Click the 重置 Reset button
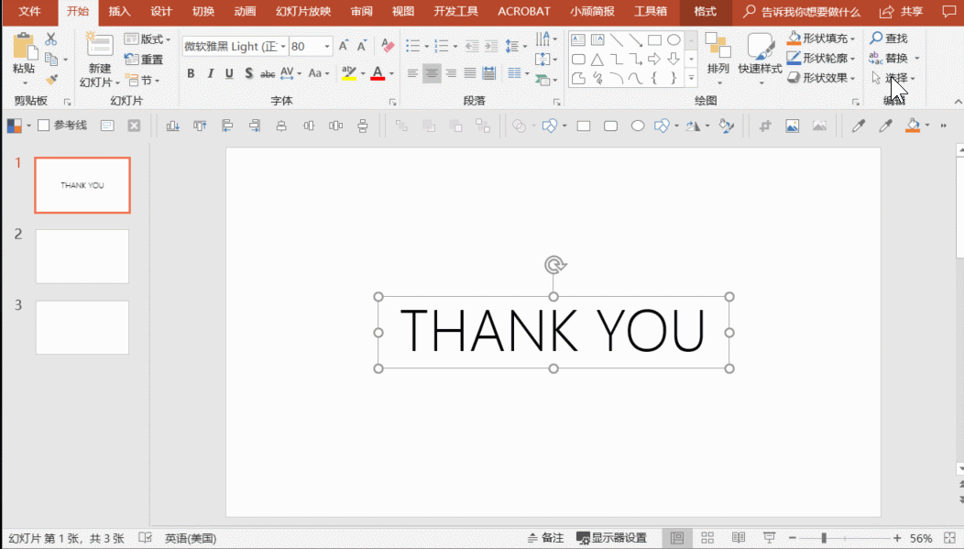Screen dimensions: 964x549 [144, 60]
